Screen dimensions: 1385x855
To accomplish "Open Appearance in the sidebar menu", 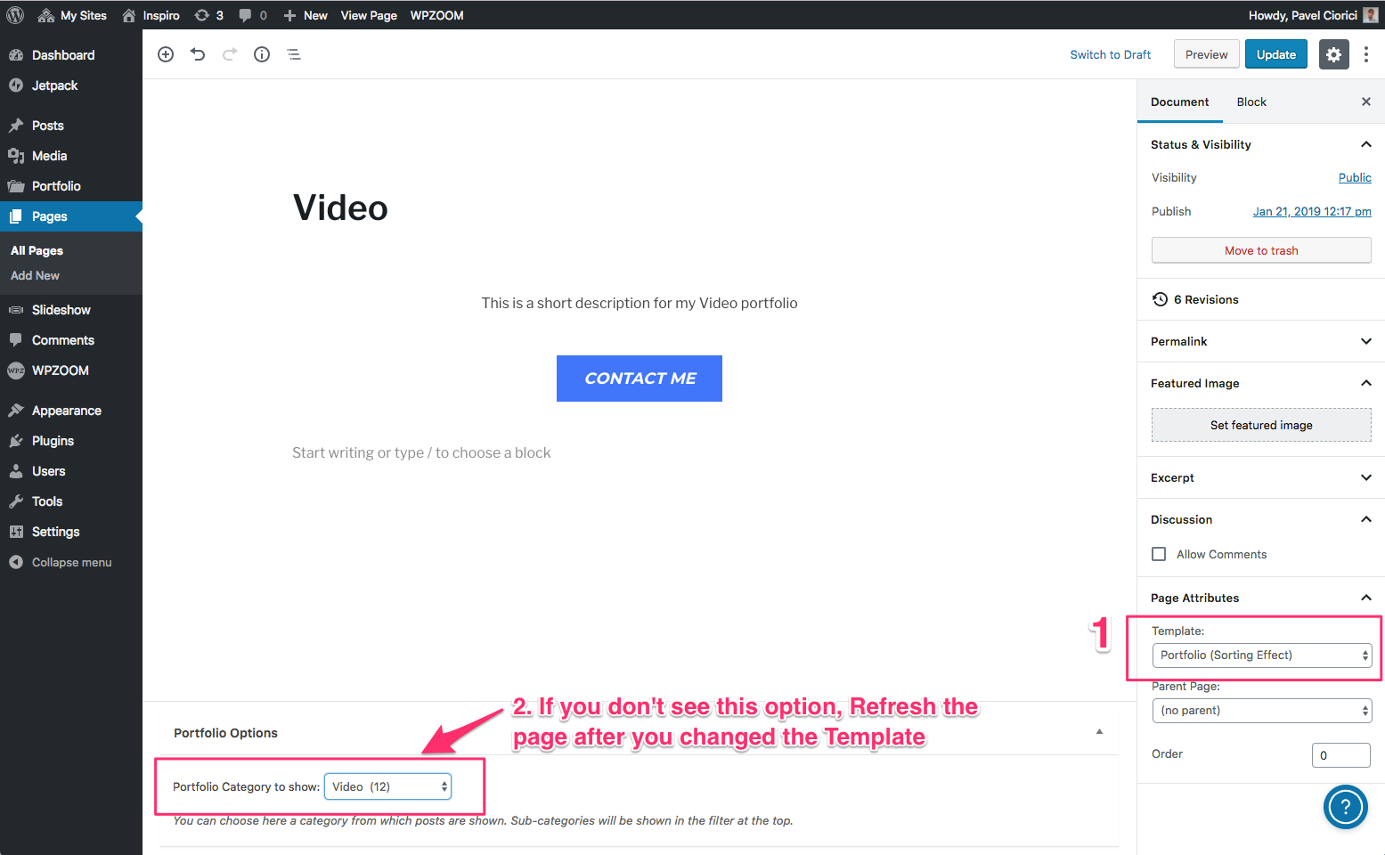I will [x=67, y=411].
